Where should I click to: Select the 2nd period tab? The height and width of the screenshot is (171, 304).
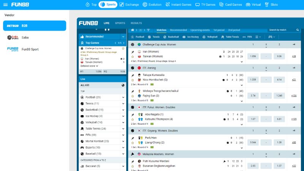tap(234, 30)
